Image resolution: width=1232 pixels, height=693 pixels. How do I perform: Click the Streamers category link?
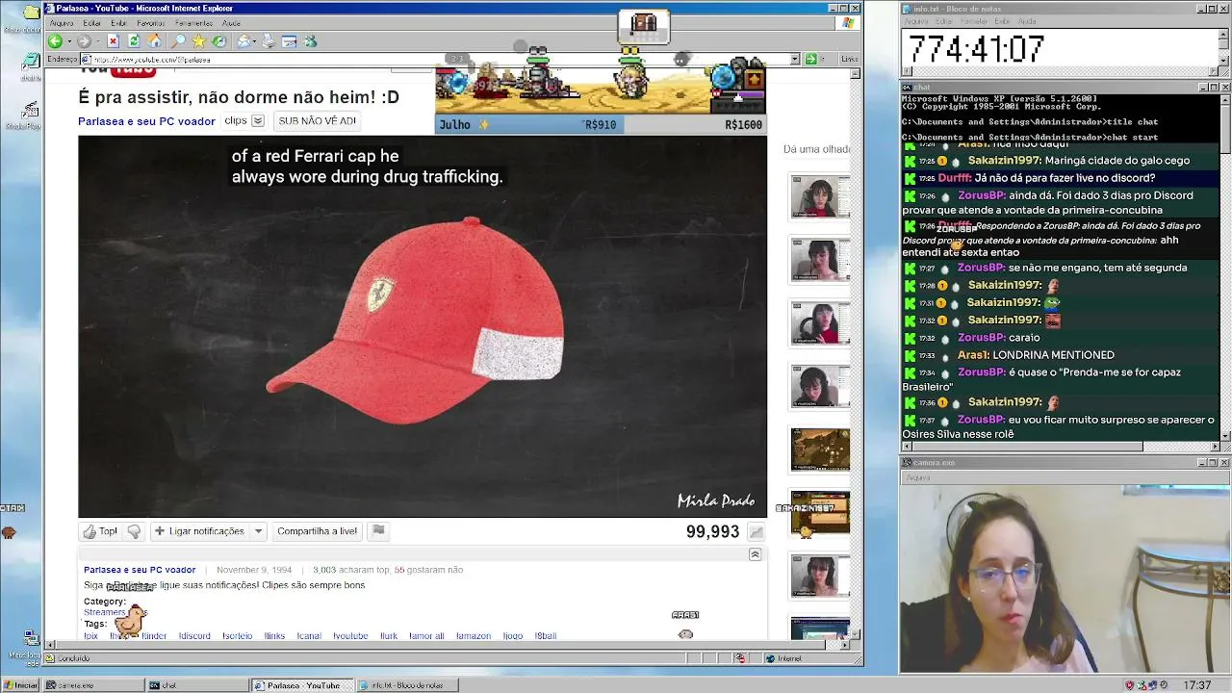tap(105, 612)
